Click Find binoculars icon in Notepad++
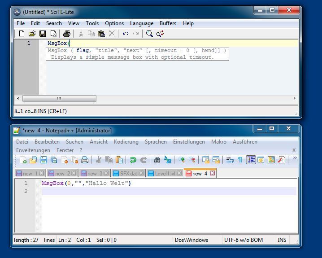Viewport: 322px width, 258px height. pos(157,160)
